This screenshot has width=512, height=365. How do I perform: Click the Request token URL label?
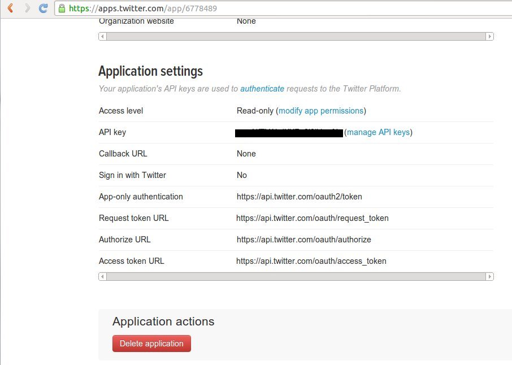(133, 218)
